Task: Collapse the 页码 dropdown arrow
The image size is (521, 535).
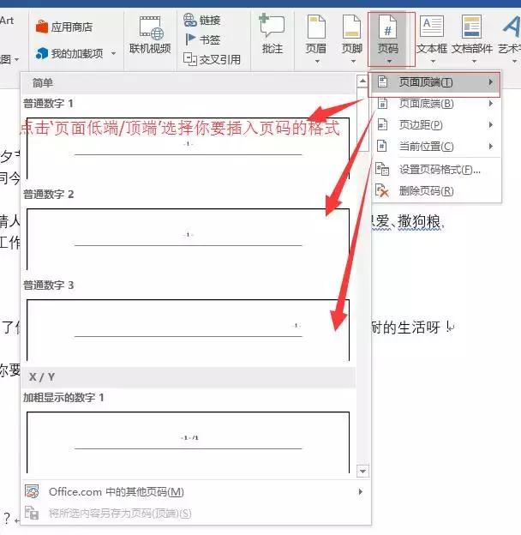Action: point(389,62)
